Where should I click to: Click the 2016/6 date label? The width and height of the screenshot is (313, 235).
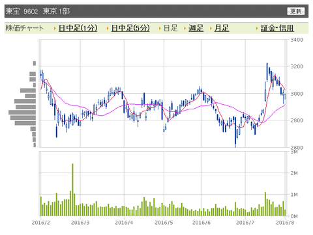(x=201, y=223)
